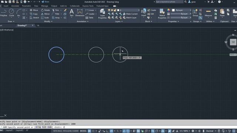Click the Linear dimension tool
237x133 pixels.
click(90, 10)
